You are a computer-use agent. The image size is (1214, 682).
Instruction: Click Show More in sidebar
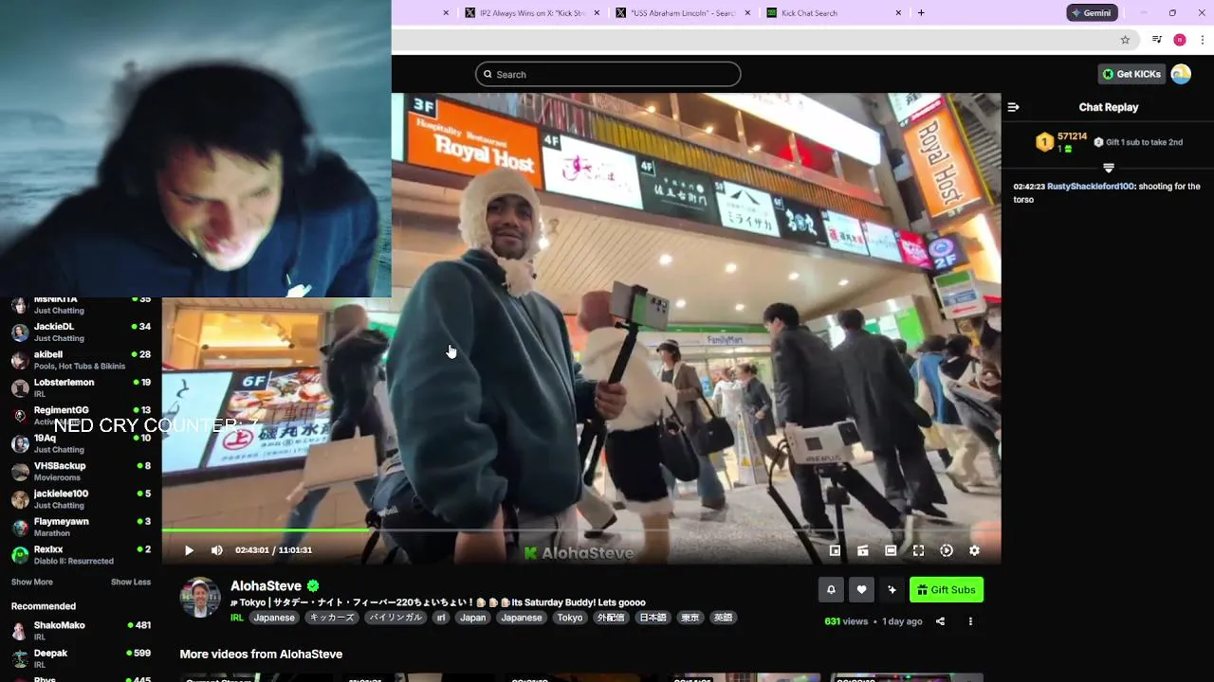31,582
